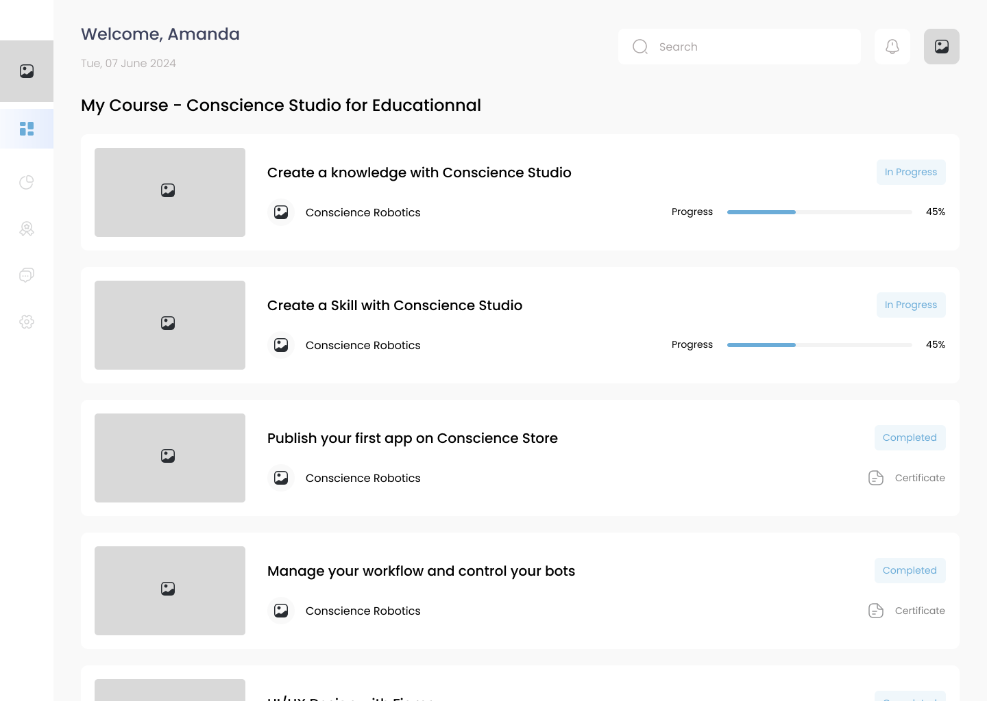987x701 pixels.
Task: Open certificate for Manage your workflow course
Action: click(907, 611)
